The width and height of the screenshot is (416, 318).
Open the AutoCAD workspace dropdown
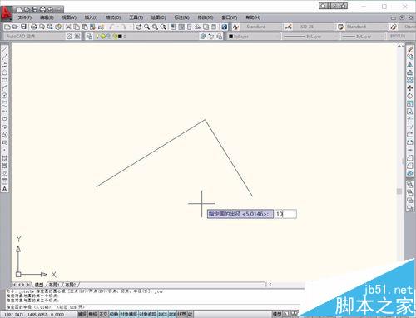tap(34, 37)
